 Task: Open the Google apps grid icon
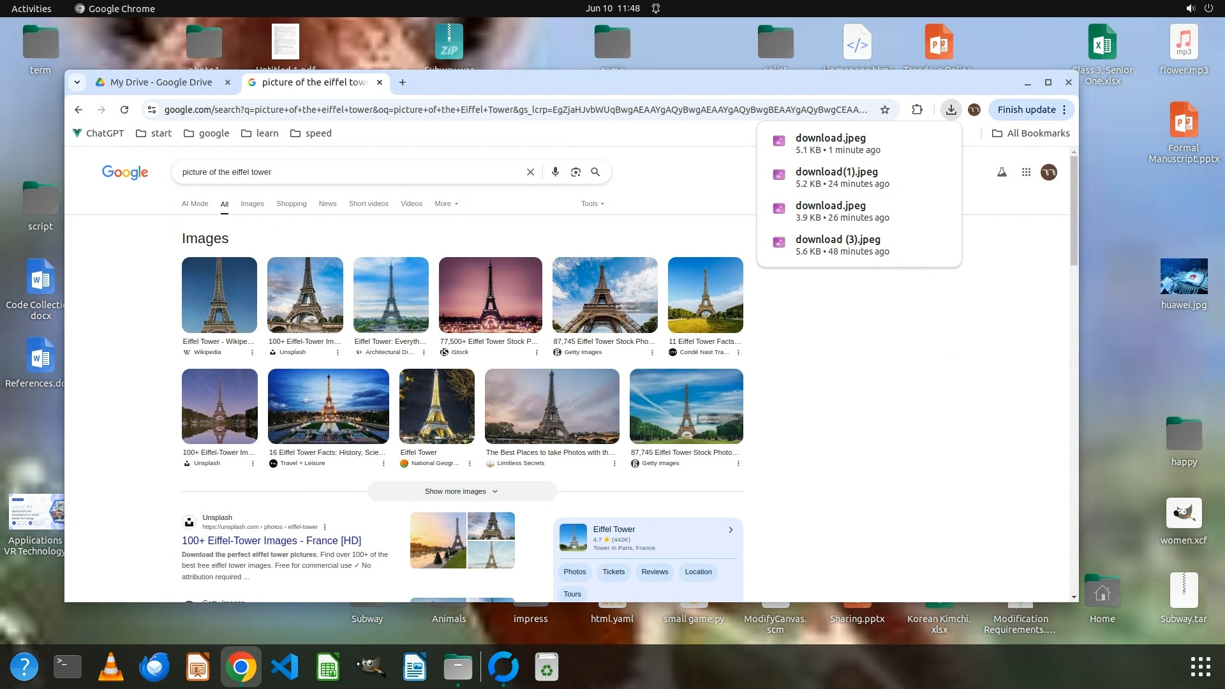[1026, 172]
